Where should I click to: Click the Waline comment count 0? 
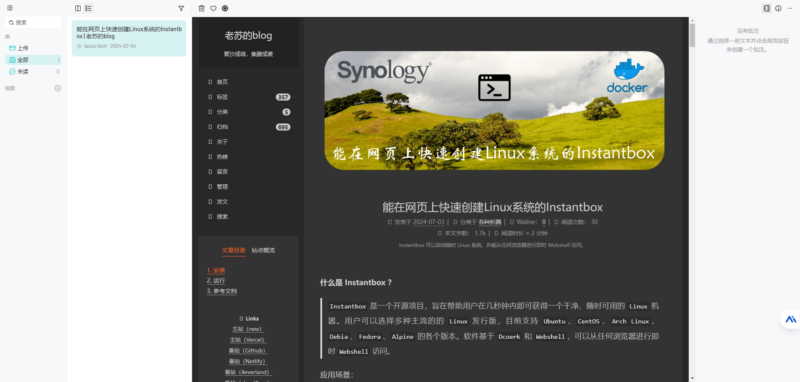pyautogui.click(x=544, y=222)
